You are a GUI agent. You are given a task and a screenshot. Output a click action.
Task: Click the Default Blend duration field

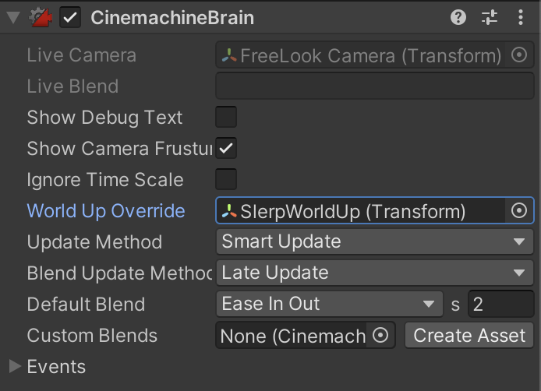[x=500, y=305]
